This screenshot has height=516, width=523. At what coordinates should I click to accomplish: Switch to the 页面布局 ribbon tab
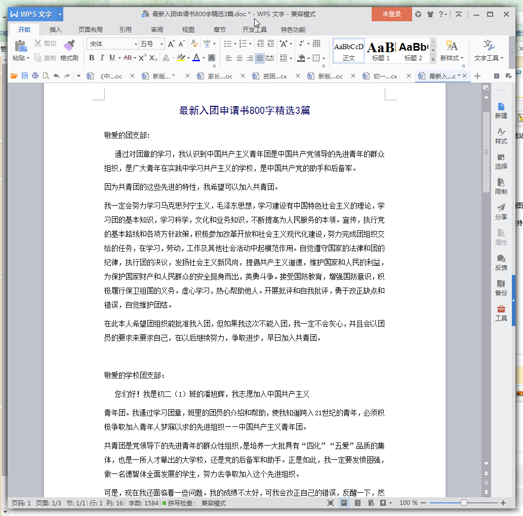pyautogui.click(x=91, y=30)
